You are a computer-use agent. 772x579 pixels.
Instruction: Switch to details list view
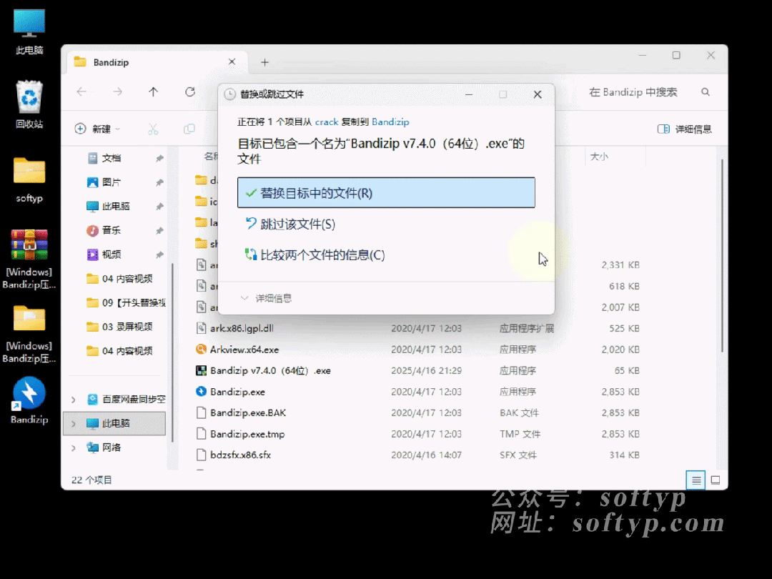tap(696, 480)
